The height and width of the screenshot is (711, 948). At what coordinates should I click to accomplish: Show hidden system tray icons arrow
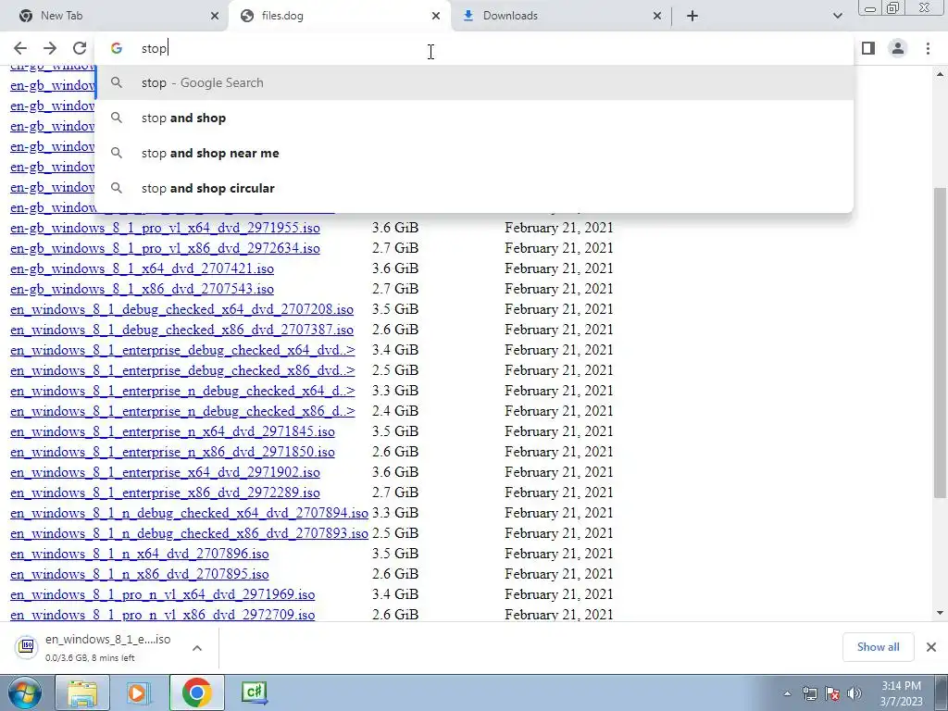tap(787, 694)
